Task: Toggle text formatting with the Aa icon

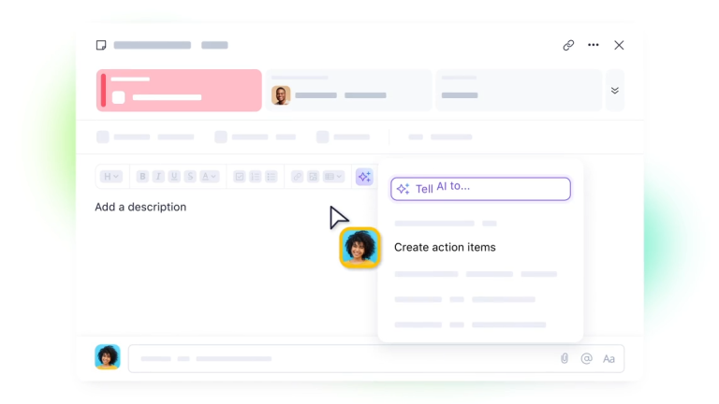Action: pos(609,358)
